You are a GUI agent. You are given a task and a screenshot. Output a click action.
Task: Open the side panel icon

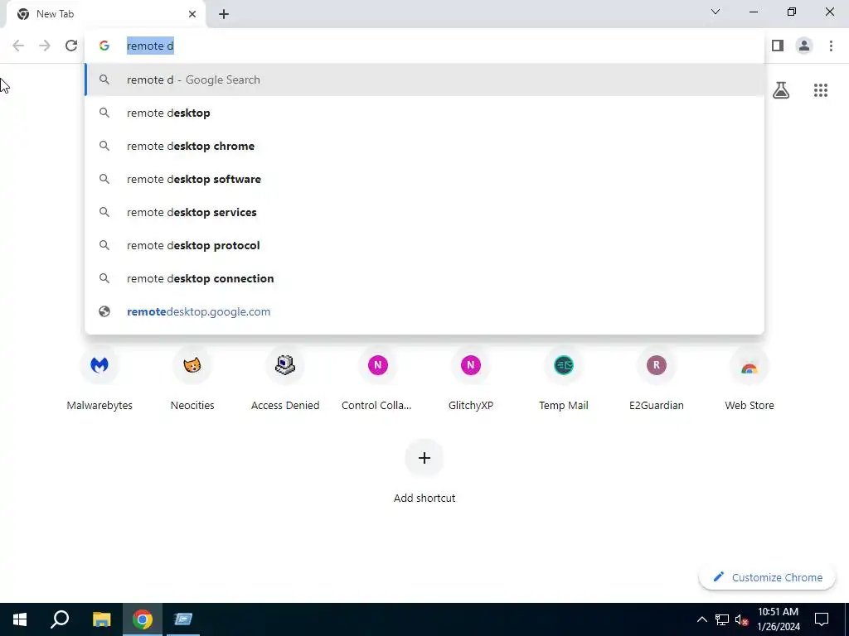[778, 46]
